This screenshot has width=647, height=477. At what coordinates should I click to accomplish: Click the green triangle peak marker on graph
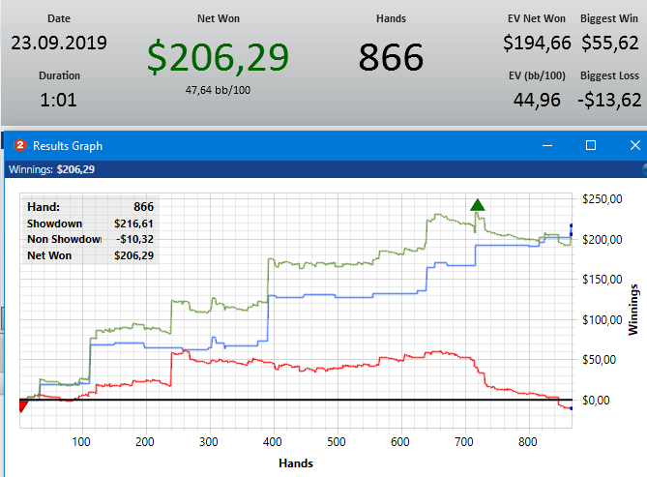pyautogui.click(x=478, y=205)
